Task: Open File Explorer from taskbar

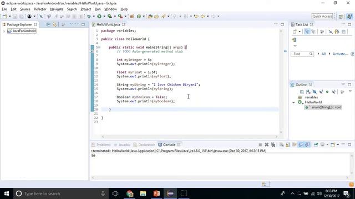Action: (143, 193)
